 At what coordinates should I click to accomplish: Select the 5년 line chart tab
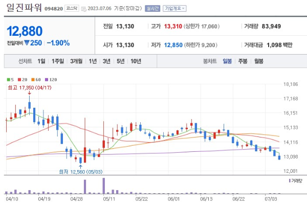(x=120, y=61)
